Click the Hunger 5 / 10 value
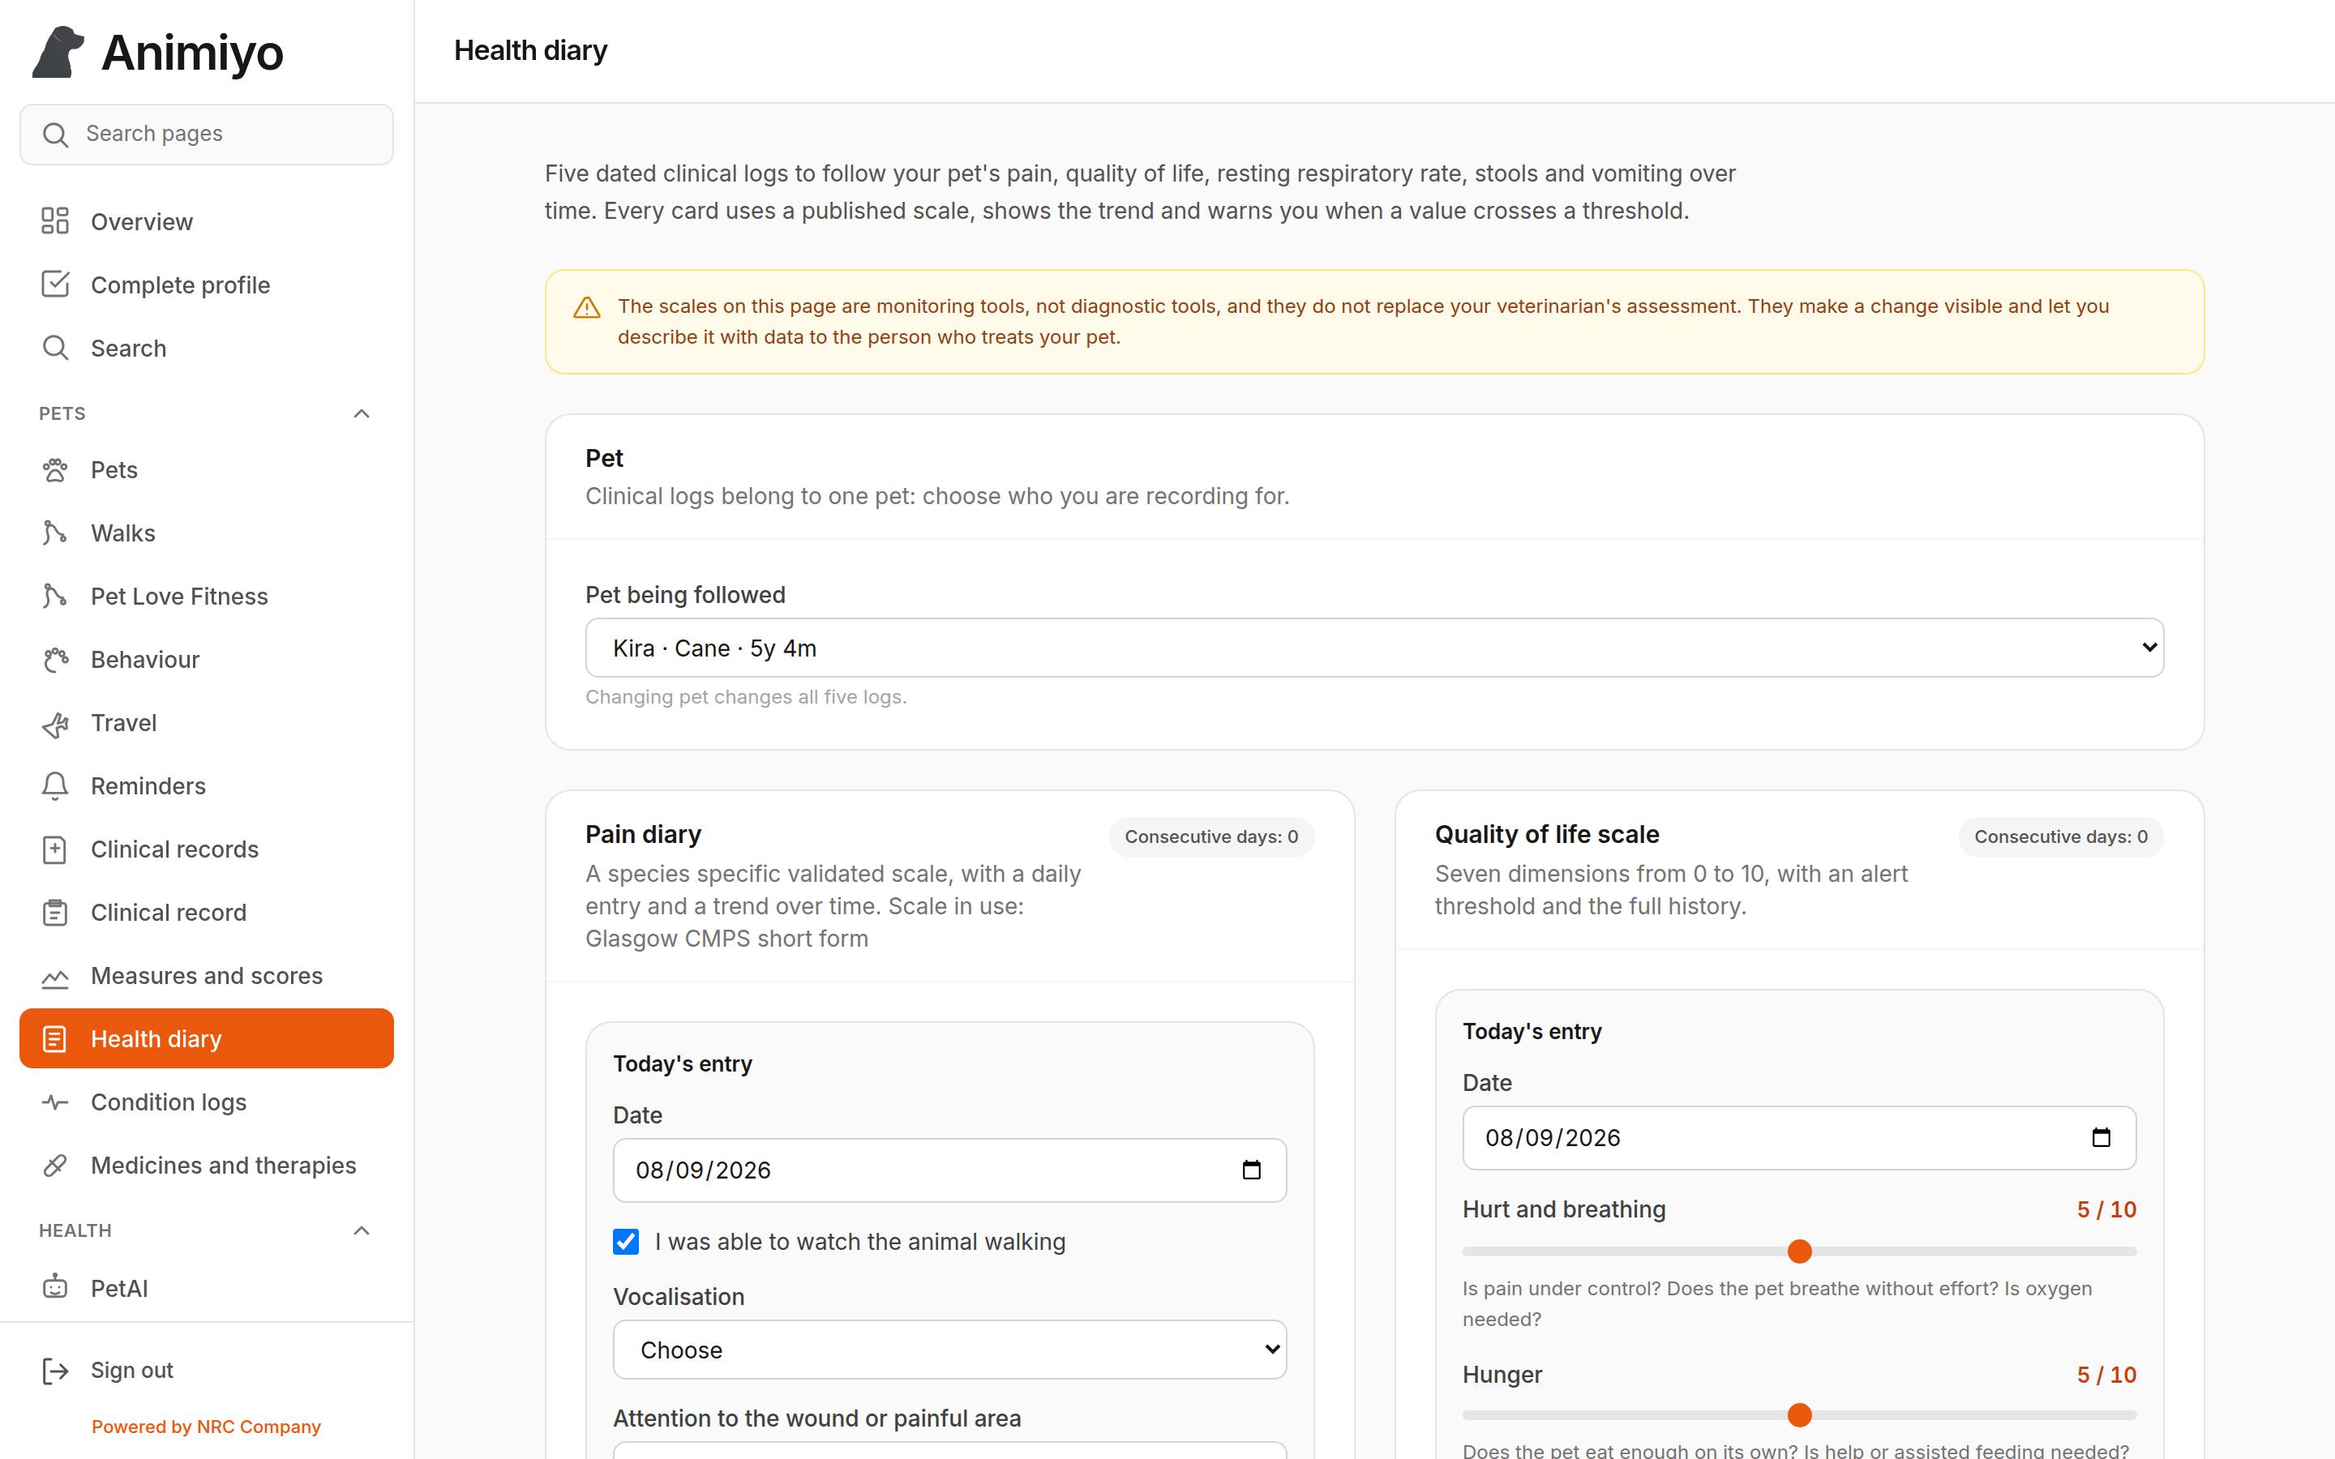The height and width of the screenshot is (1459, 2335). [x=2106, y=1374]
